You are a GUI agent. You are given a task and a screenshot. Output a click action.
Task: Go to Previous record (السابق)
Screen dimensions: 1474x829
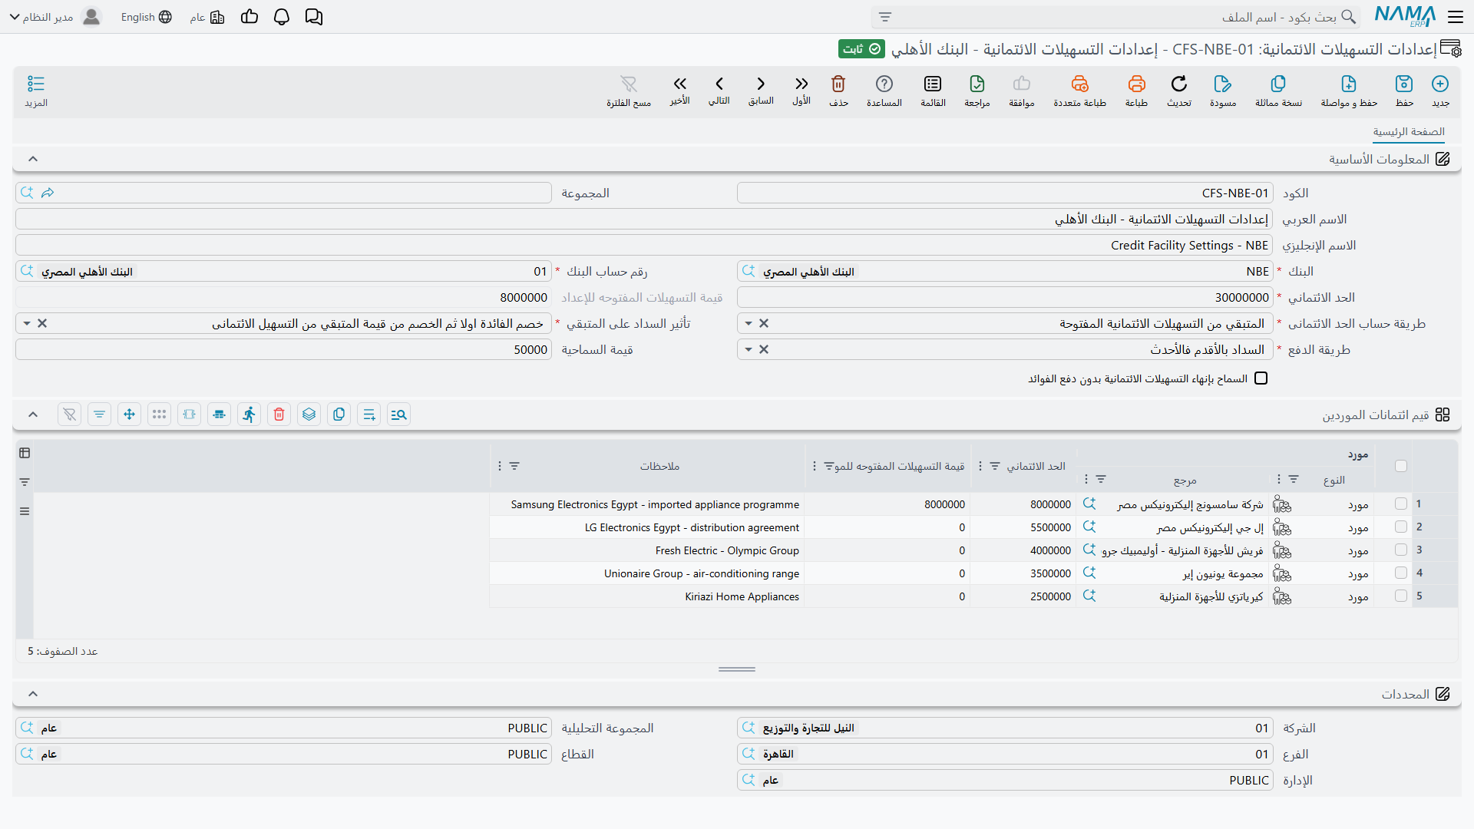[x=761, y=91]
